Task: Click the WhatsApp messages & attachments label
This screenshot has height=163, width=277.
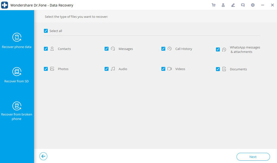Action: [245, 49]
